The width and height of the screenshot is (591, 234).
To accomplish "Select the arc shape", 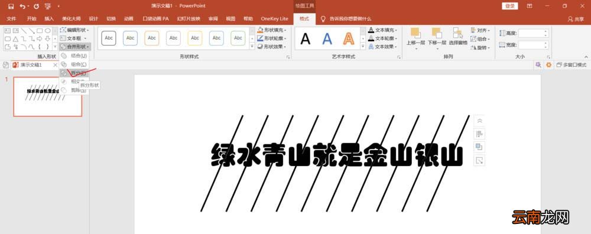I will [x=24, y=47].
